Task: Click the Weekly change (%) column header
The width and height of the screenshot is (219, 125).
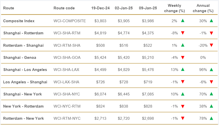Action: (174, 8)
